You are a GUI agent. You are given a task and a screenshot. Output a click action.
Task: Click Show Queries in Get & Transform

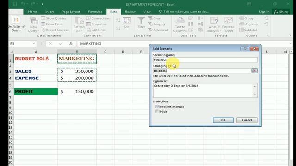[54, 18]
